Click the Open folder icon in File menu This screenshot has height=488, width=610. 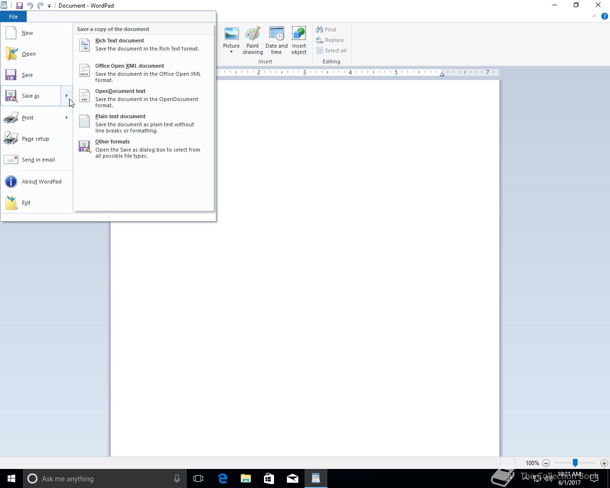point(11,54)
